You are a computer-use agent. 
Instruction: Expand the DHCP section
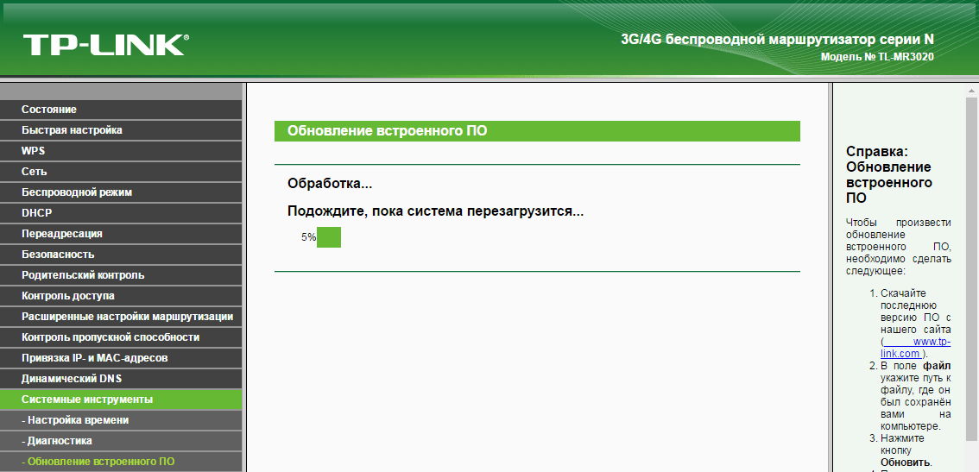[37, 213]
